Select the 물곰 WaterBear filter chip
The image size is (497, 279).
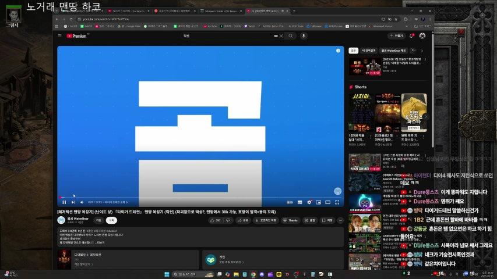[x=393, y=51]
